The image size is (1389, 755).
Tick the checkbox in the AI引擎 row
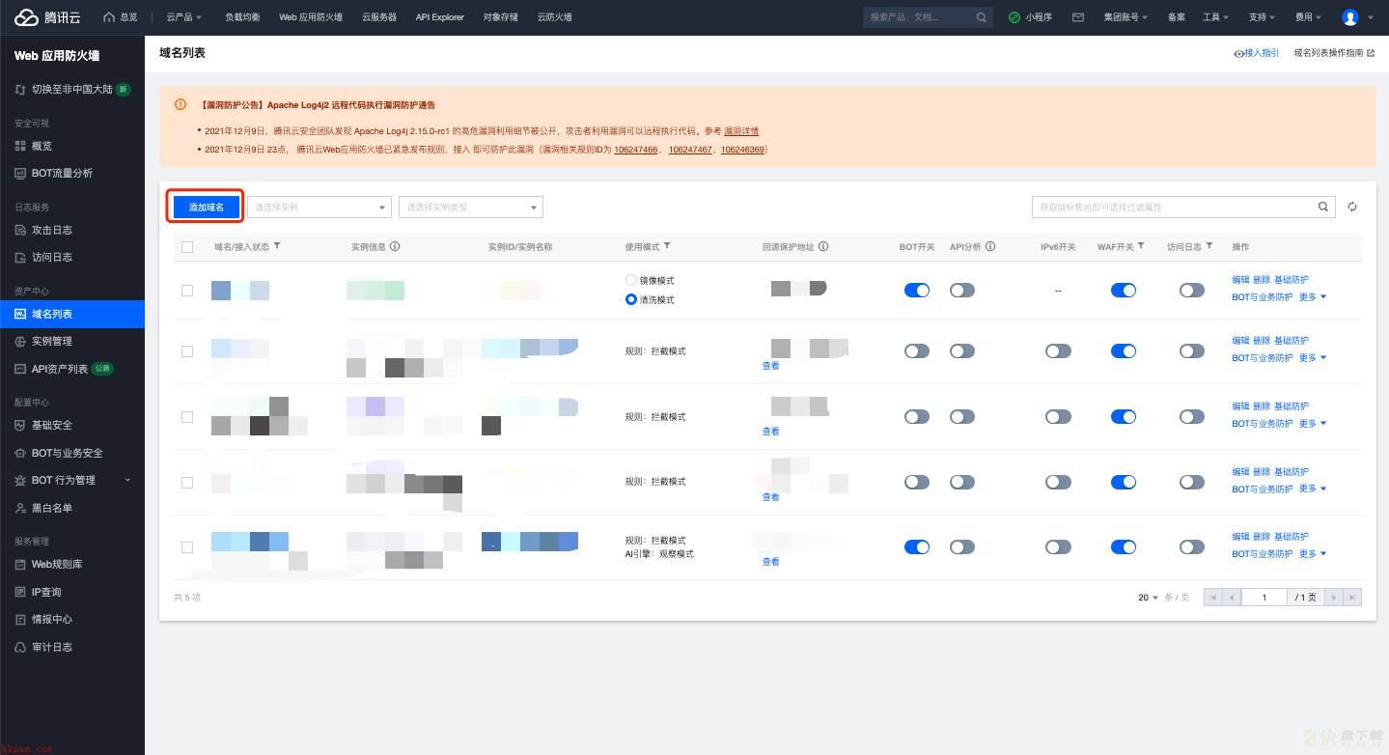pyautogui.click(x=187, y=546)
